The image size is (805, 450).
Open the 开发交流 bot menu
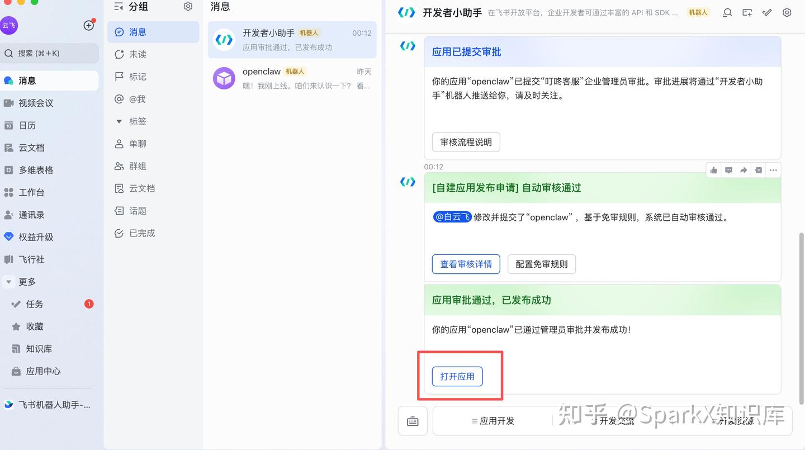(613, 421)
